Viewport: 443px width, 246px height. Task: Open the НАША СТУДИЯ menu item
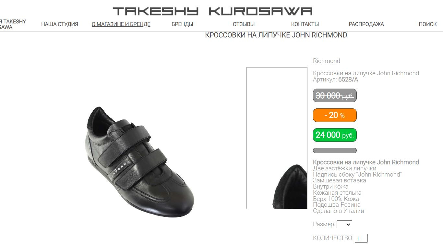point(60,24)
